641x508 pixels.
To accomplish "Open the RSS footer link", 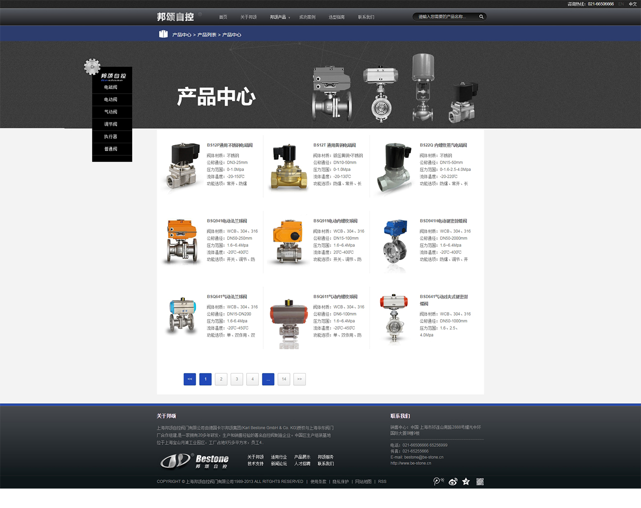I will coord(382,482).
